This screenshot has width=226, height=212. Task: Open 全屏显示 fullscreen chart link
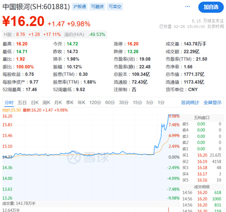(x=212, y=103)
